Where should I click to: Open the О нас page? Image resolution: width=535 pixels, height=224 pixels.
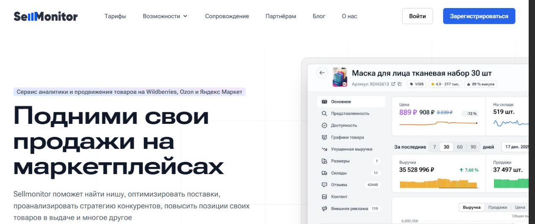tap(349, 16)
